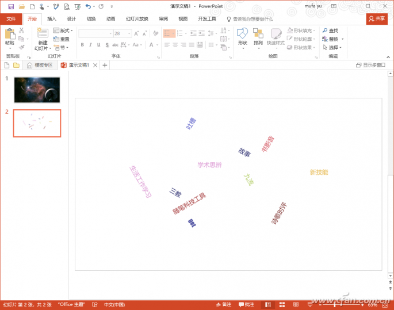394x310 pixels.
Task: Switch to Reading view in status bar
Action: pos(296,305)
